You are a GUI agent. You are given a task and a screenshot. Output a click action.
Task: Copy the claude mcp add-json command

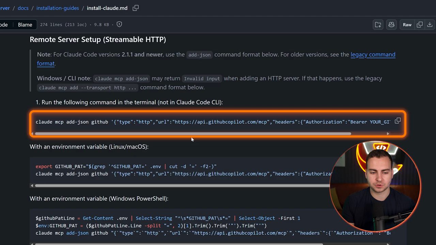pos(398,121)
